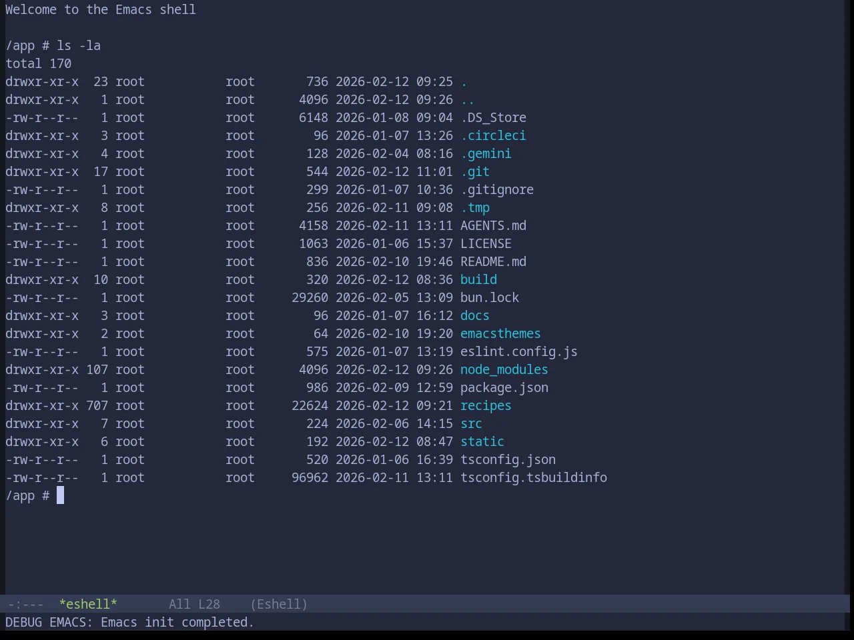854x640 pixels.
Task: Click the timestamp 2026-02-05 13:09
Action: click(394, 297)
